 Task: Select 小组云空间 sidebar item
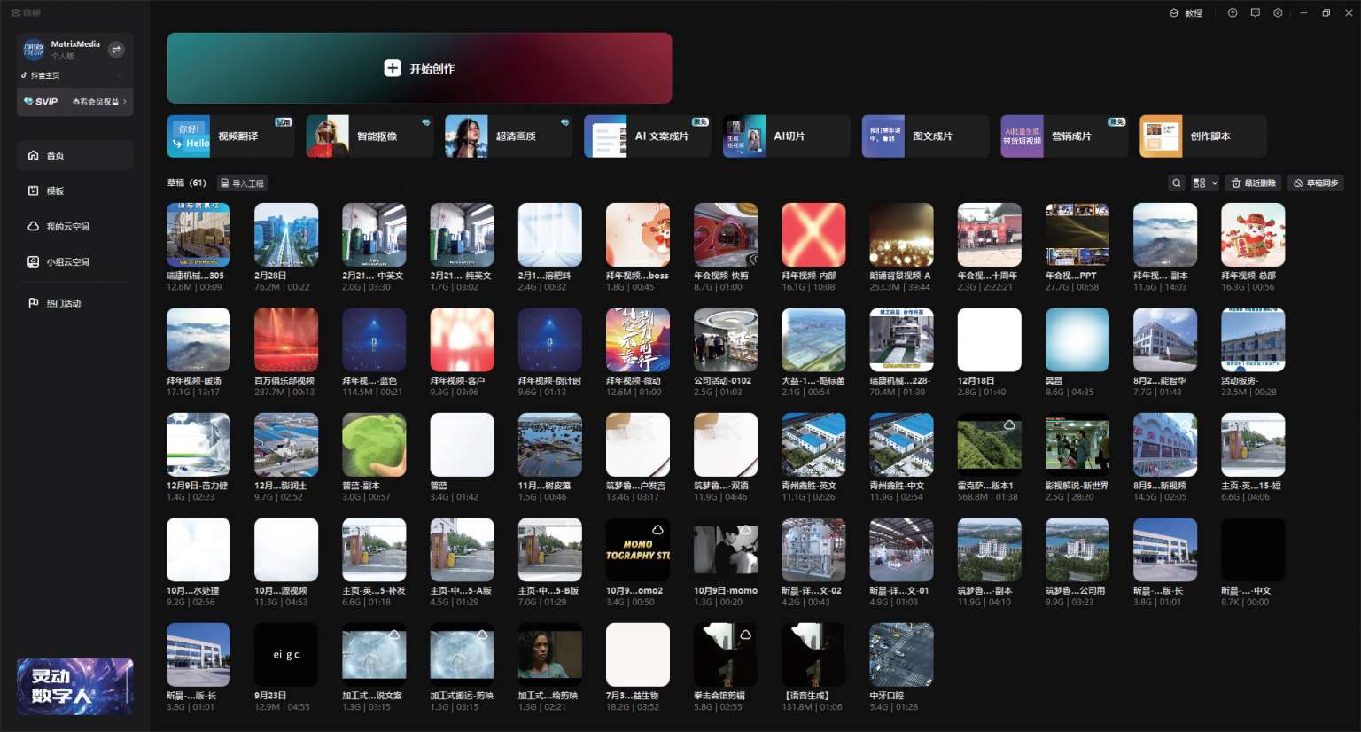[x=67, y=262]
